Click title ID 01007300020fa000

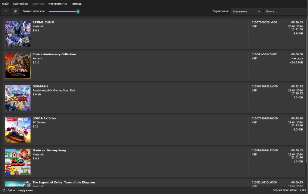[x=264, y=22]
